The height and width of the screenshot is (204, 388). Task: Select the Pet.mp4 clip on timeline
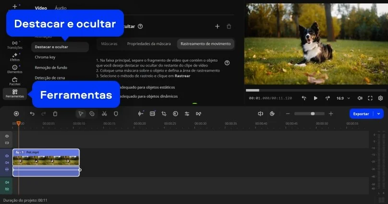tap(46, 157)
